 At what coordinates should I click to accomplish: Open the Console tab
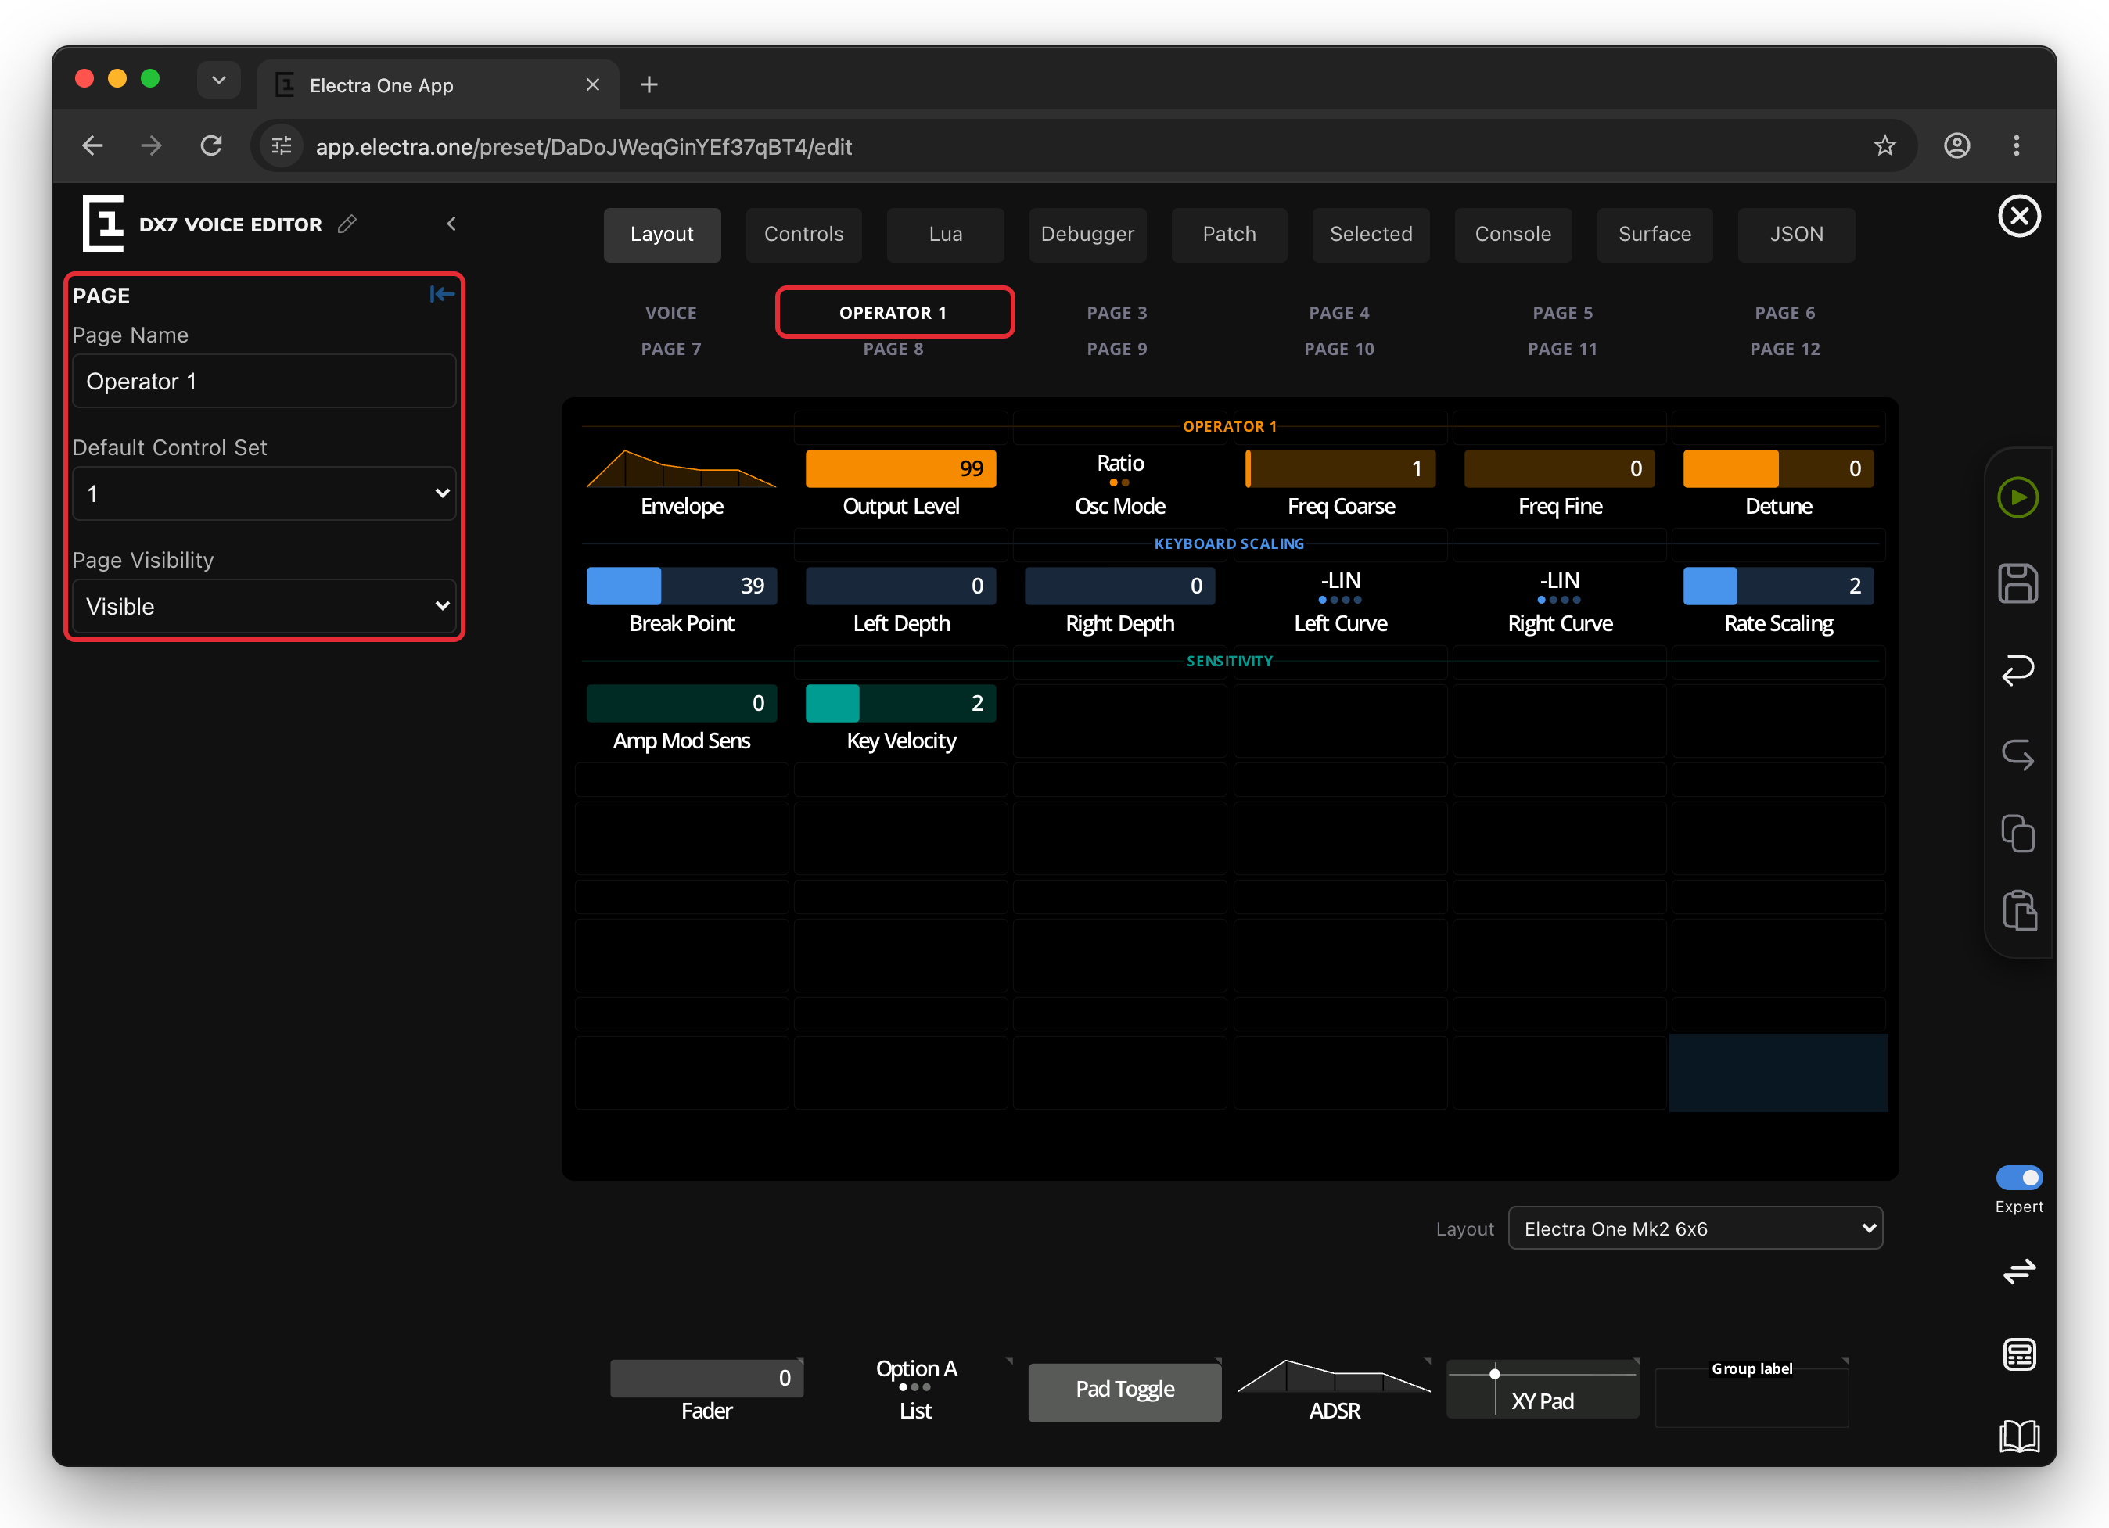point(1513,235)
